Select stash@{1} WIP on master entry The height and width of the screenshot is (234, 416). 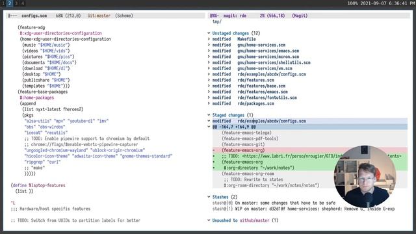304,209
